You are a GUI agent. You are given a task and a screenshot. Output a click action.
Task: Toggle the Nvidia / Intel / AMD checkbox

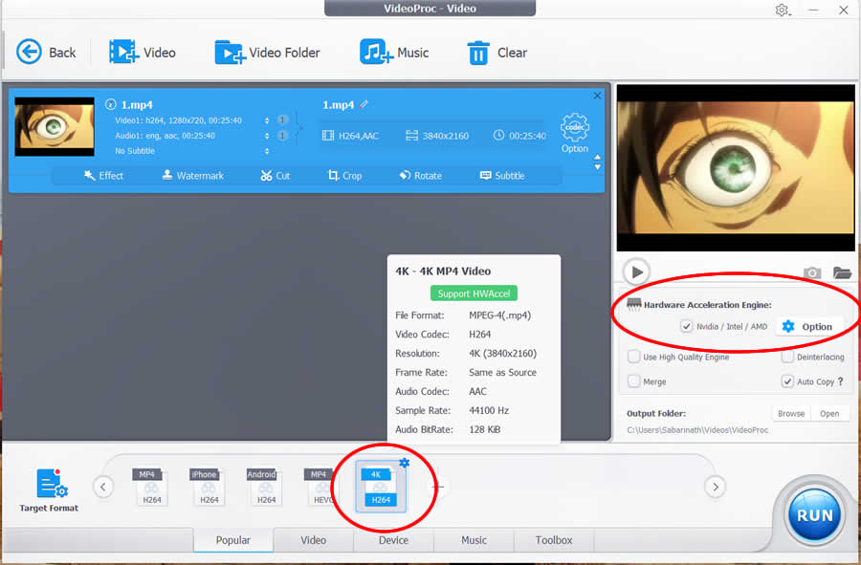(x=686, y=326)
